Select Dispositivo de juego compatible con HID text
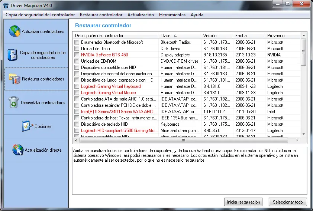Image resolution: width=313 pixels, height=211 pixels. [x=117, y=80]
